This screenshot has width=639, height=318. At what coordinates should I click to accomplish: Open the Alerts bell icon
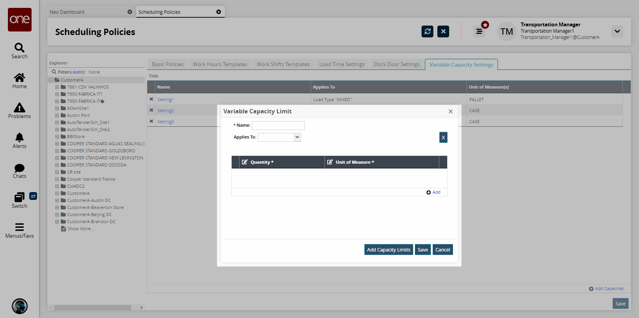click(x=19, y=137)
